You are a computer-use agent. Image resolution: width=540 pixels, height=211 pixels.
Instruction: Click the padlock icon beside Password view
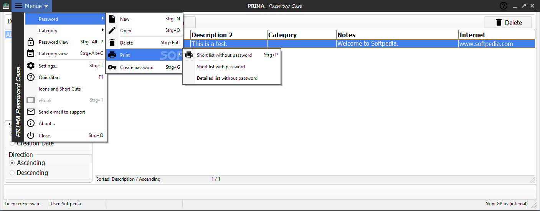click(x=31, y=42)
